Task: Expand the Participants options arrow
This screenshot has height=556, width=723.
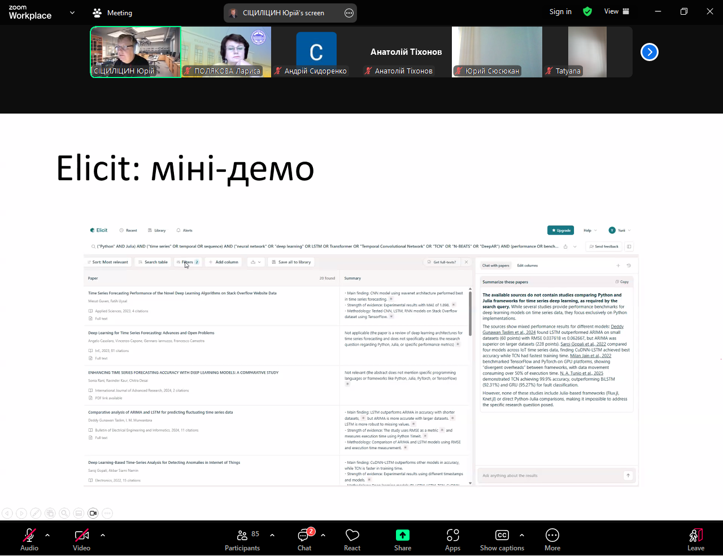Action: pyautogui.click(x=272, y=535)
